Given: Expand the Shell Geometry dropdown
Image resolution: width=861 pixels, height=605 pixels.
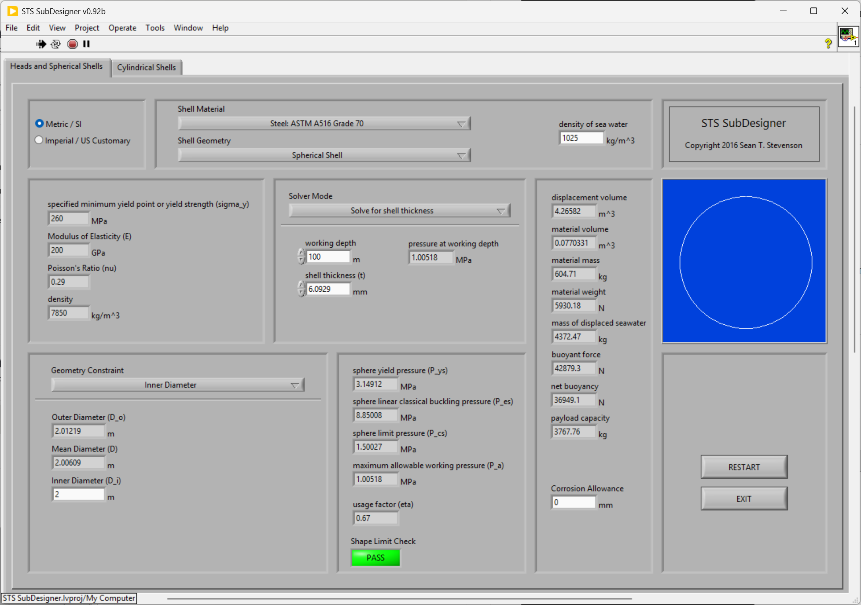Looking at the screenshot, I should coord(324,155).
